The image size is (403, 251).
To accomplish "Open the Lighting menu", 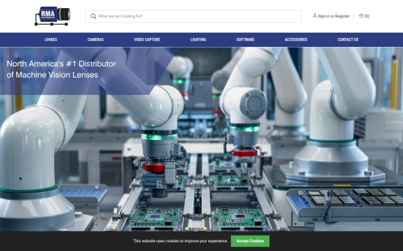I will point(198,39).
